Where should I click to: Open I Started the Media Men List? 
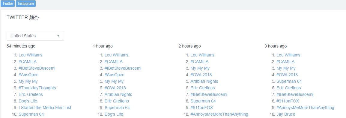(x=45, y=108)
